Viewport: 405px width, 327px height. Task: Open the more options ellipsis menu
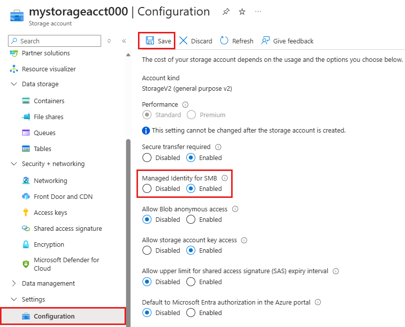pyautogui.click(x=258, y=11)
